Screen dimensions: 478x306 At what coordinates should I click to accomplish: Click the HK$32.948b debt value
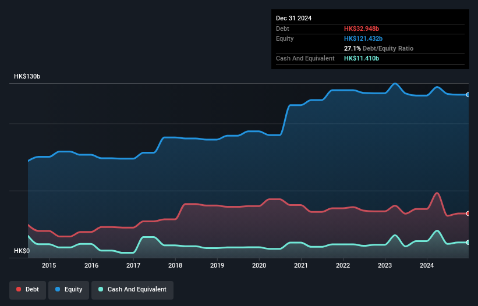click(362, 29)
